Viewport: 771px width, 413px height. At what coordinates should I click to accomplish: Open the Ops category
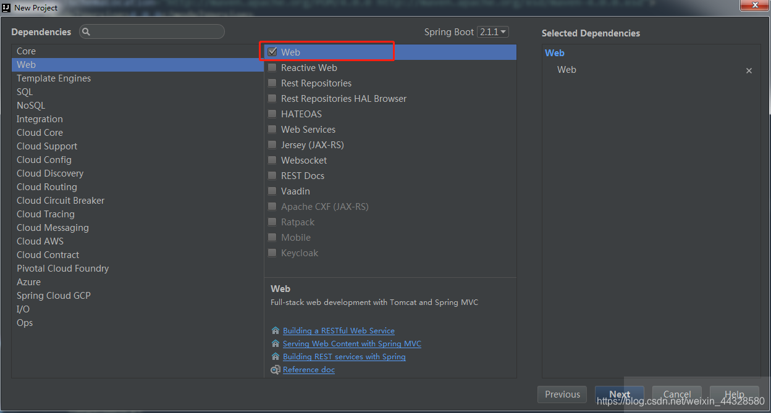point(137,323)
